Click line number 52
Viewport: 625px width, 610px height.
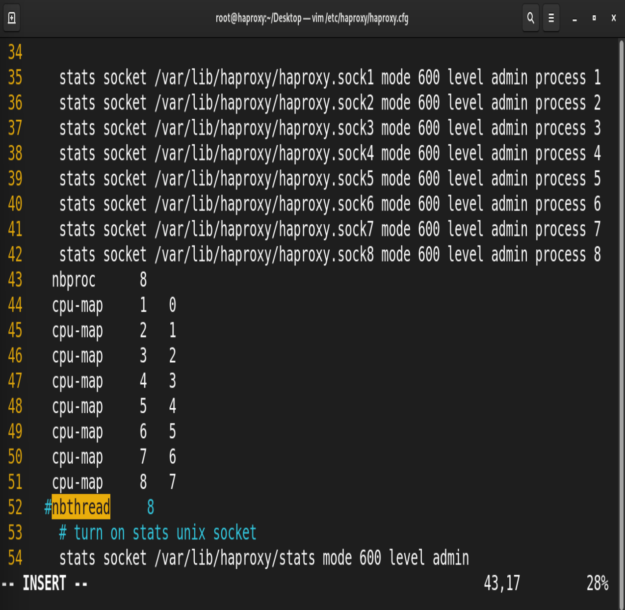(15, 507)
